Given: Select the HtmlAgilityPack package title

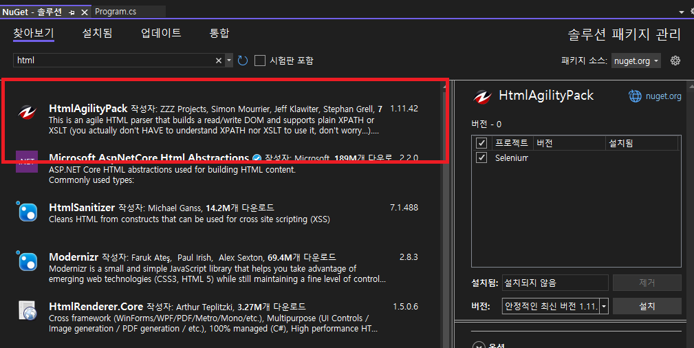Looking at the screenshot, I should [x=88, y=109].
